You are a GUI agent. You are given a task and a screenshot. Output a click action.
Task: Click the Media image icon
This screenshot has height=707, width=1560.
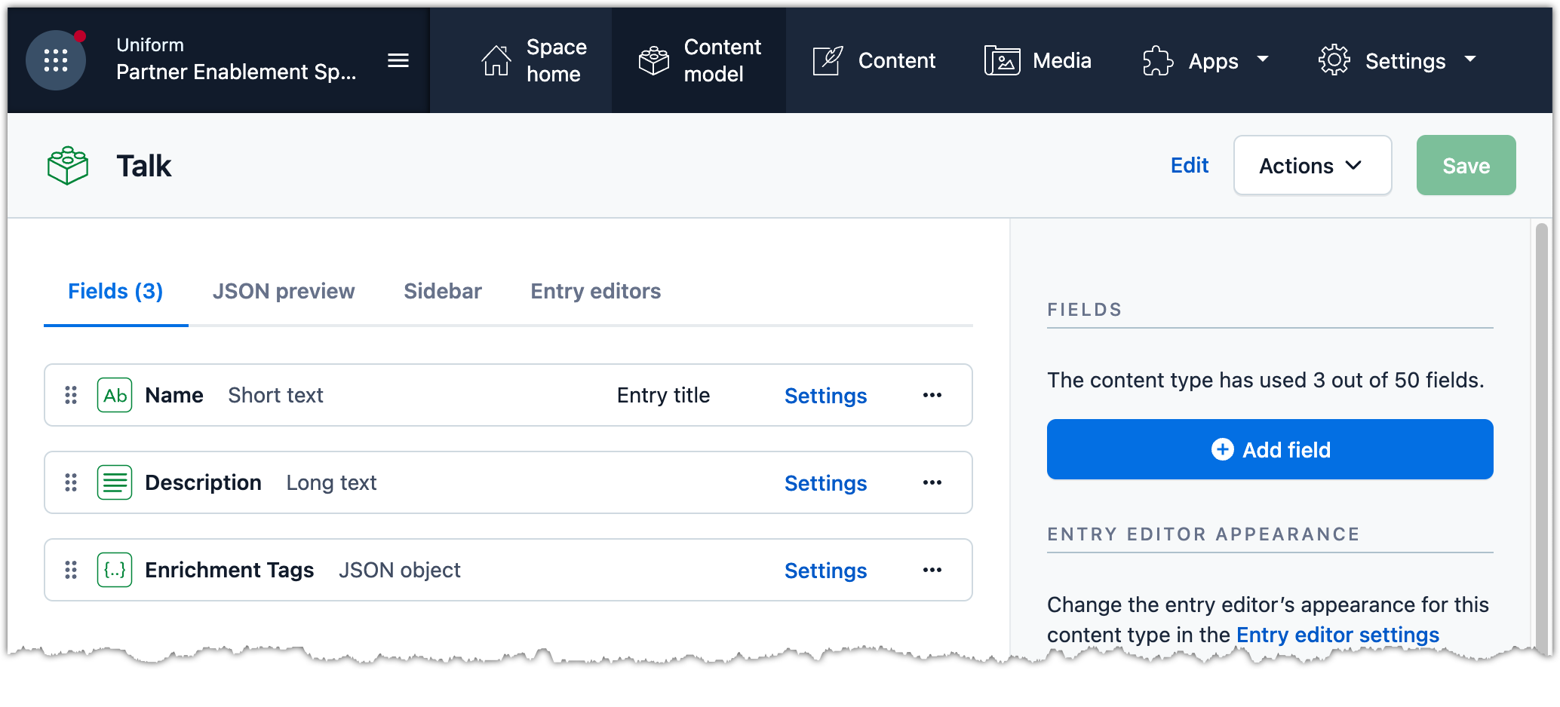coord(1002,60)
